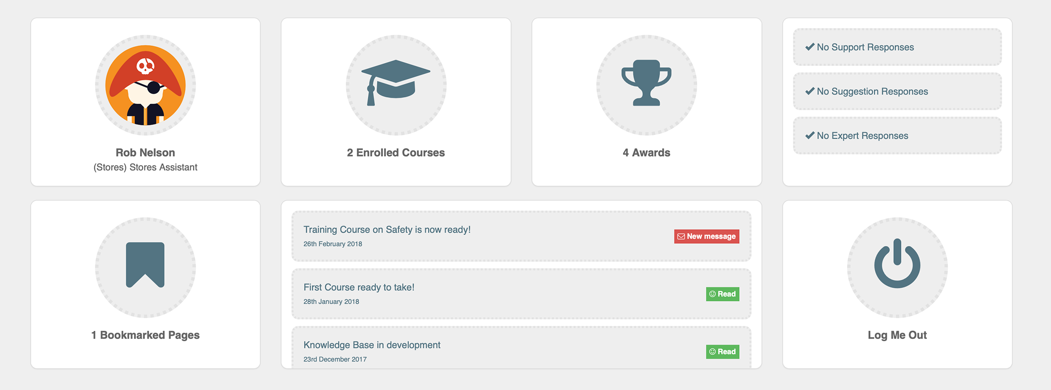Click the checkmark beside No Support Responses
This screenshot has width=1051, height=390.
(810, 47)
